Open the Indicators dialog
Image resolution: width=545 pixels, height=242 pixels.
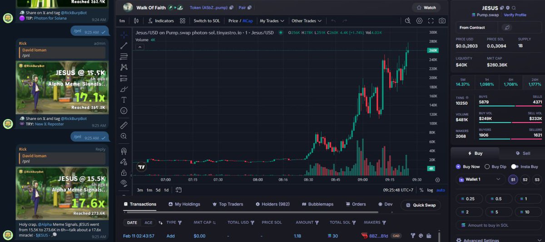point(161,21)
